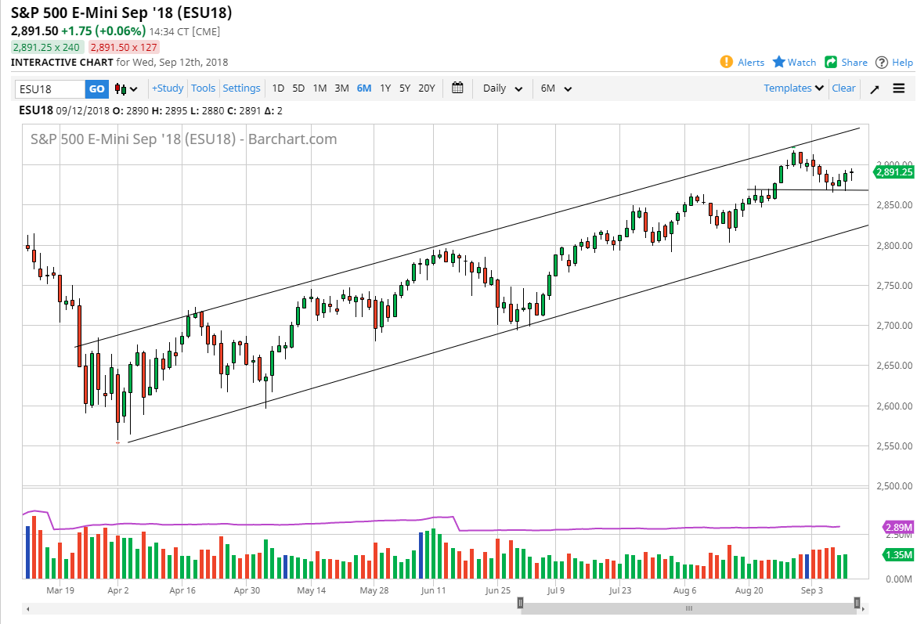Screen dimensions: 917x624
Task: Switch chart range to 1Y
Action: [384, 88]
